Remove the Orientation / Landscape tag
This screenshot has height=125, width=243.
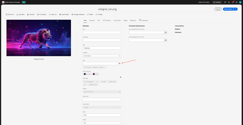(x=105, y=67)
